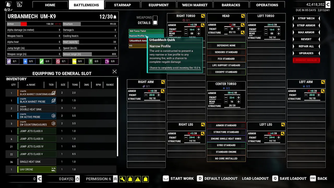Switch to the HOME tab

click(x=50, y=5)
